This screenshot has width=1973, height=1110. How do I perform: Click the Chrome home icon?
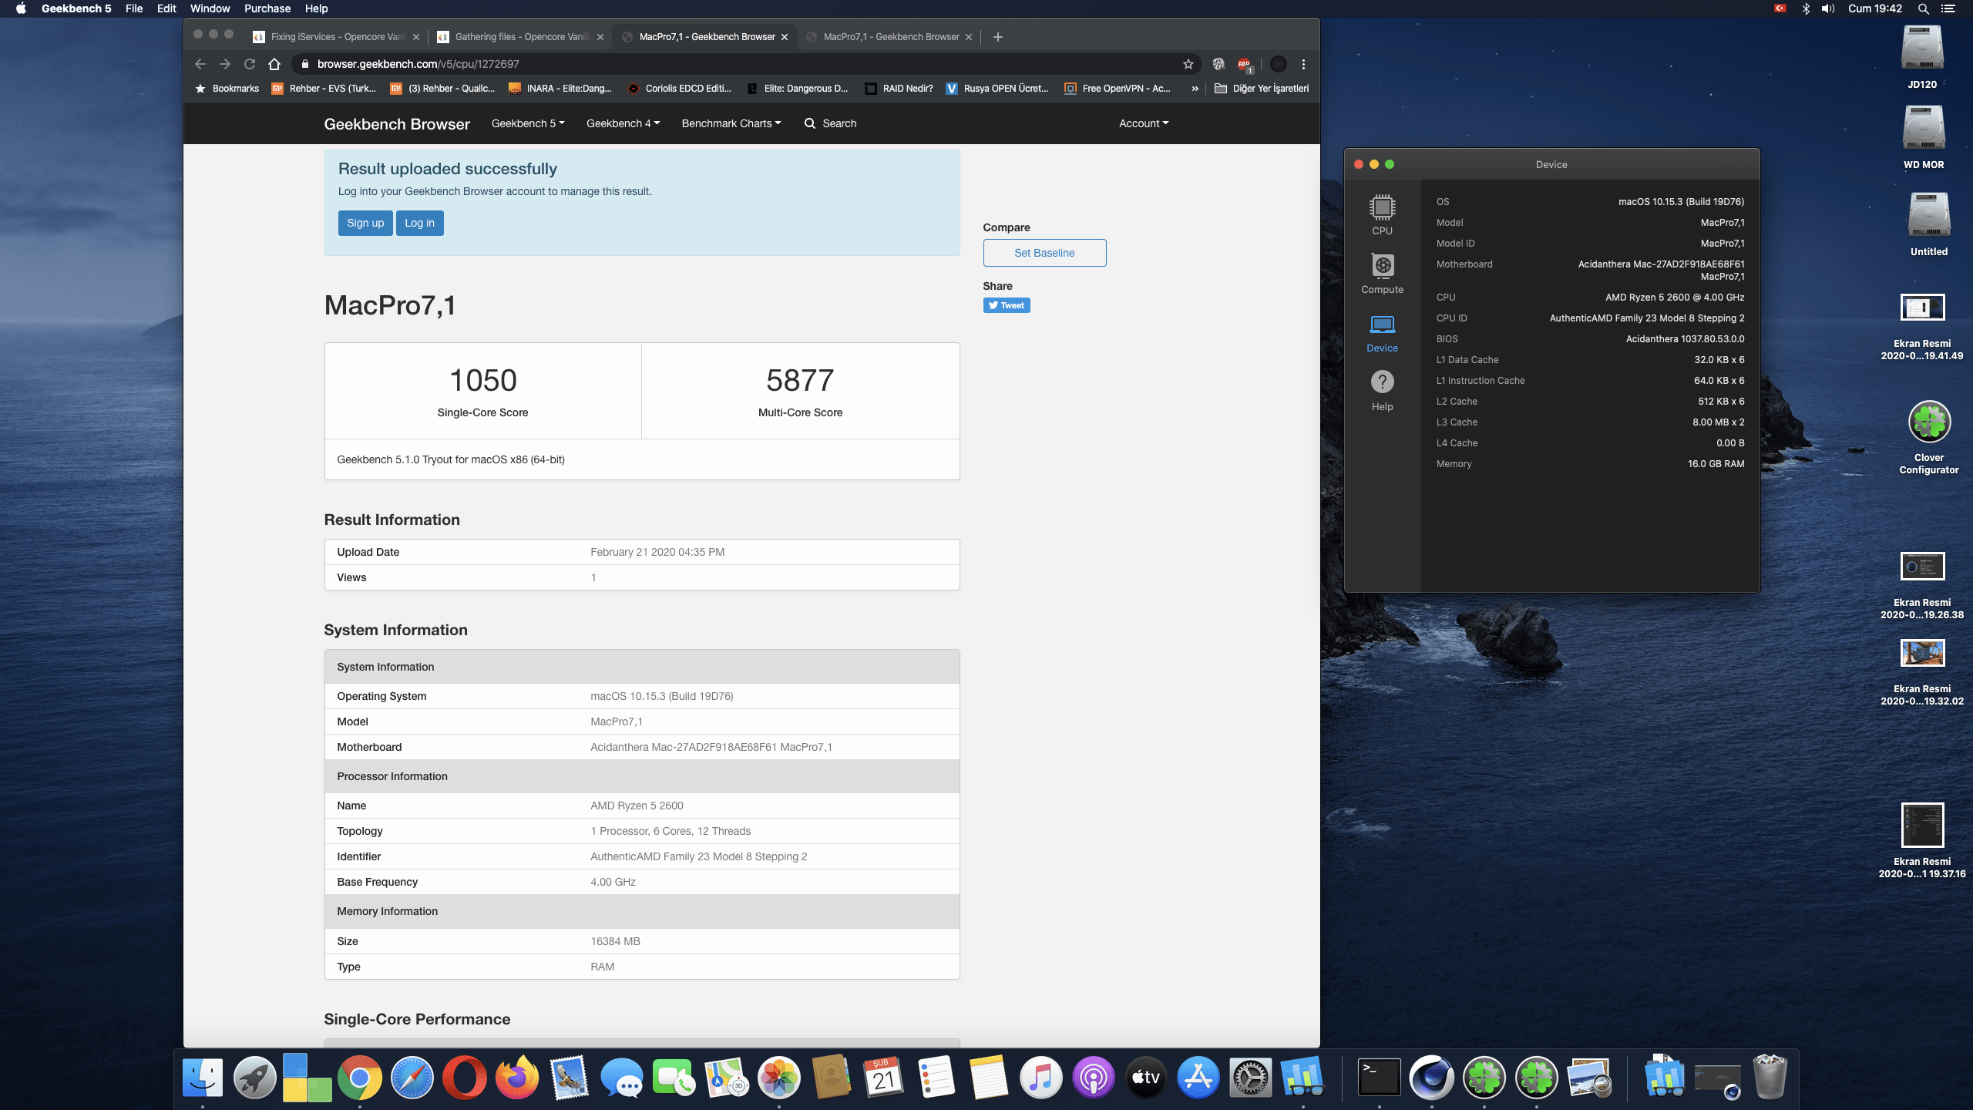point(274,64)
